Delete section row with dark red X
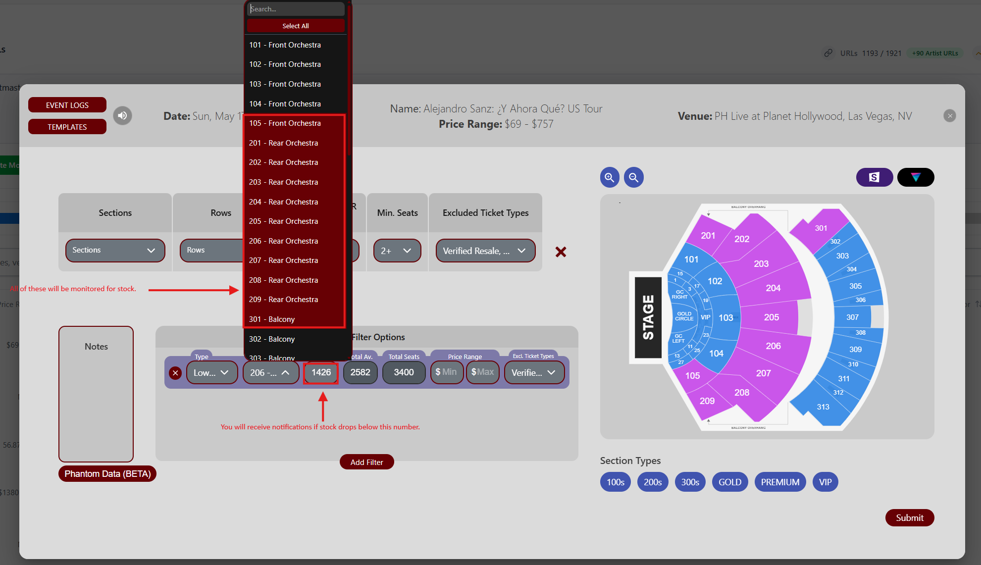981x565 pixels. pos(561,252)
